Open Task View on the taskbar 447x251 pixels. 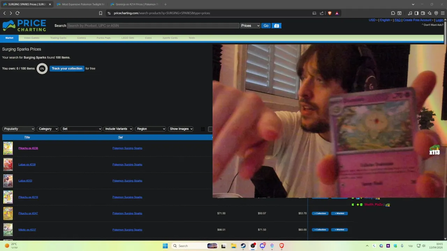[223, 246]
